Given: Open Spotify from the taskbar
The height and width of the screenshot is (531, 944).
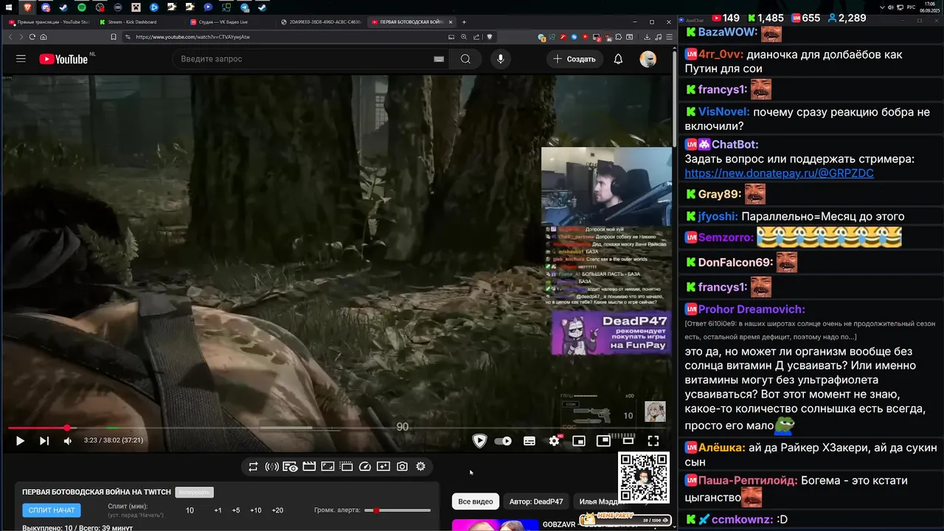Looking at the screenshot, I should click(x=82, y=7).
